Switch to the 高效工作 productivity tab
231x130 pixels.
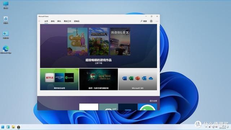coord(67,21)
